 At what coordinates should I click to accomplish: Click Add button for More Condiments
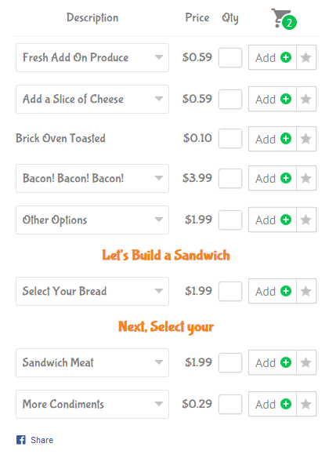coord(273,404)
